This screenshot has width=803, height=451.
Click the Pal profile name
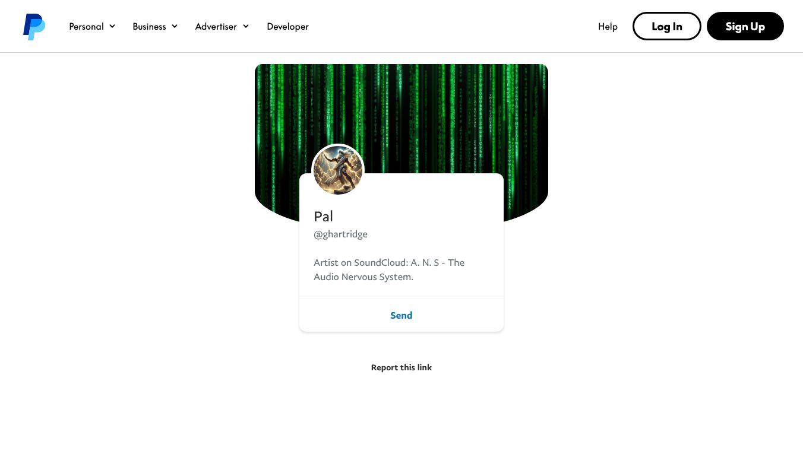tap(323, 216)
